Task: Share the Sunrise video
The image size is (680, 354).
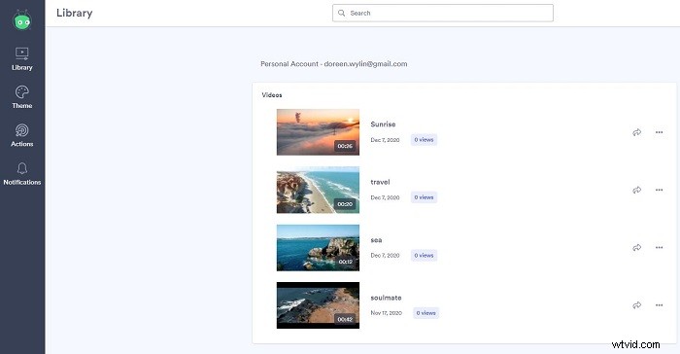Action: 636,132
